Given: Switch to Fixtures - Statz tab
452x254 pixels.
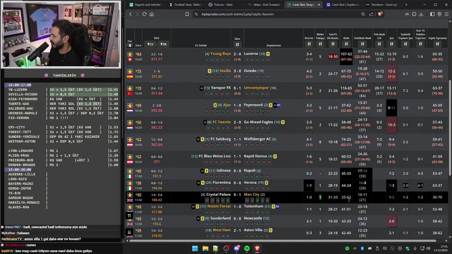Looking at the screenshot, I should (x=225, y=5).
